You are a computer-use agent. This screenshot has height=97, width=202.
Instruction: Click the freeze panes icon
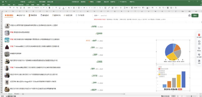(132, 8)
